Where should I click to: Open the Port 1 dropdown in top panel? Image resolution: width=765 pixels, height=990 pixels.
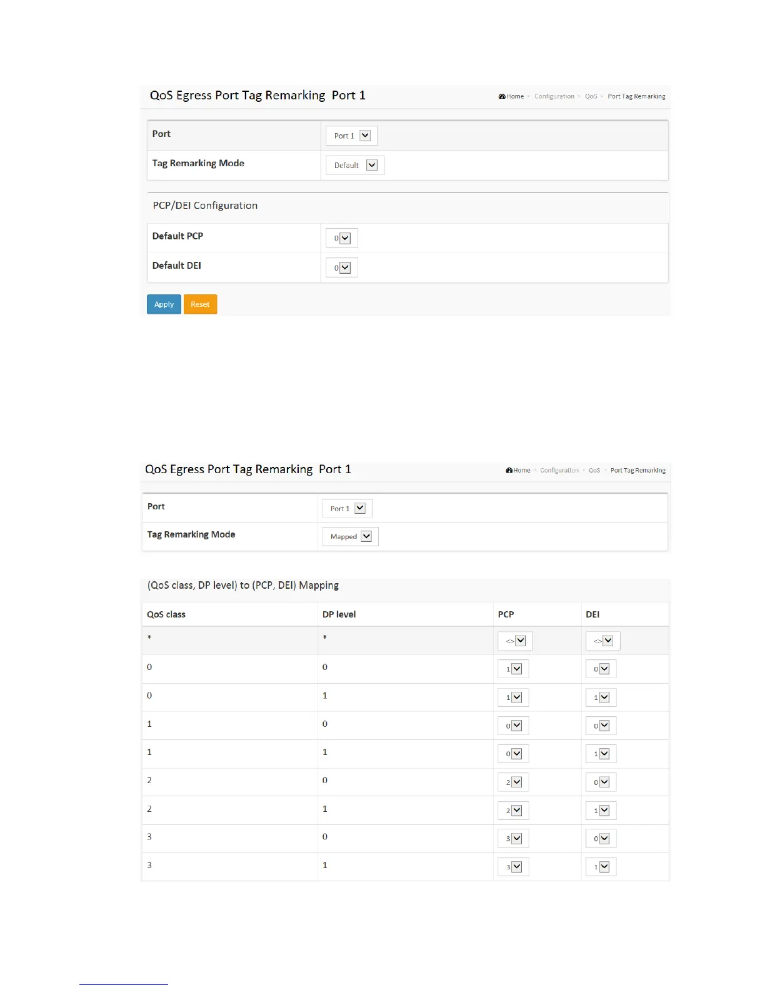pyautogui.click(x=352, y=136)
